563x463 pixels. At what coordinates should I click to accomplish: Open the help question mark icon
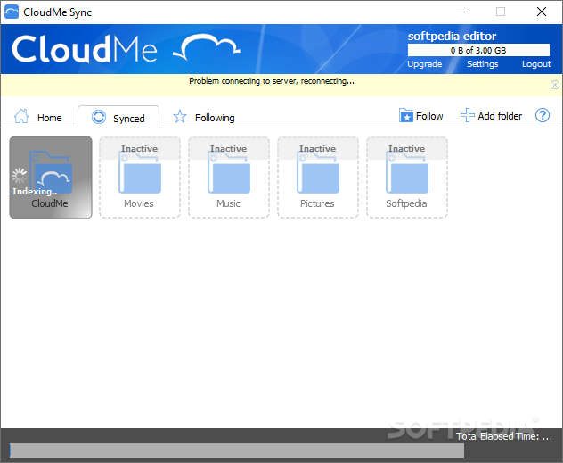point(543,115)
